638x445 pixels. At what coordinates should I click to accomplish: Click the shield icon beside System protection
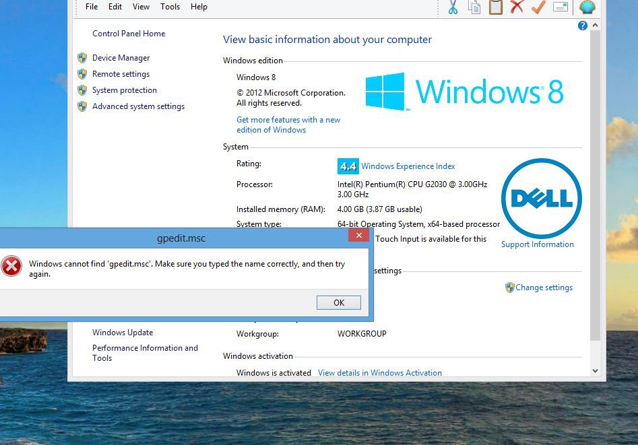(x=82, y=90)
